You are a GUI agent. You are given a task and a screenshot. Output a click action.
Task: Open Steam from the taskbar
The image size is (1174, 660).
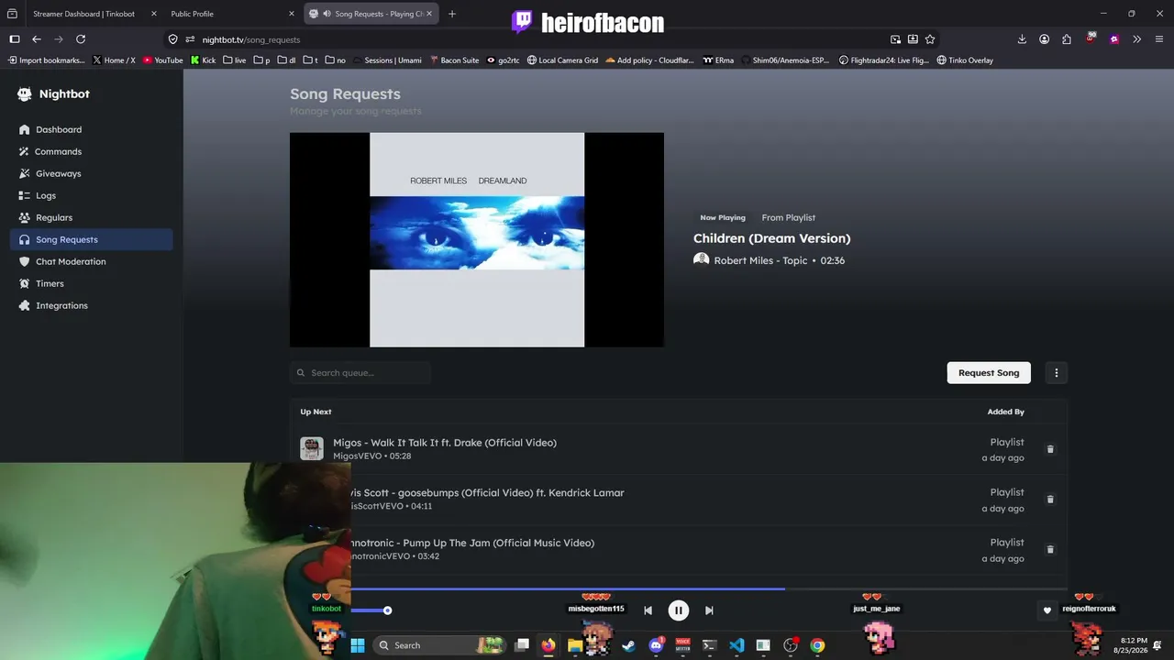coord(628,645)
